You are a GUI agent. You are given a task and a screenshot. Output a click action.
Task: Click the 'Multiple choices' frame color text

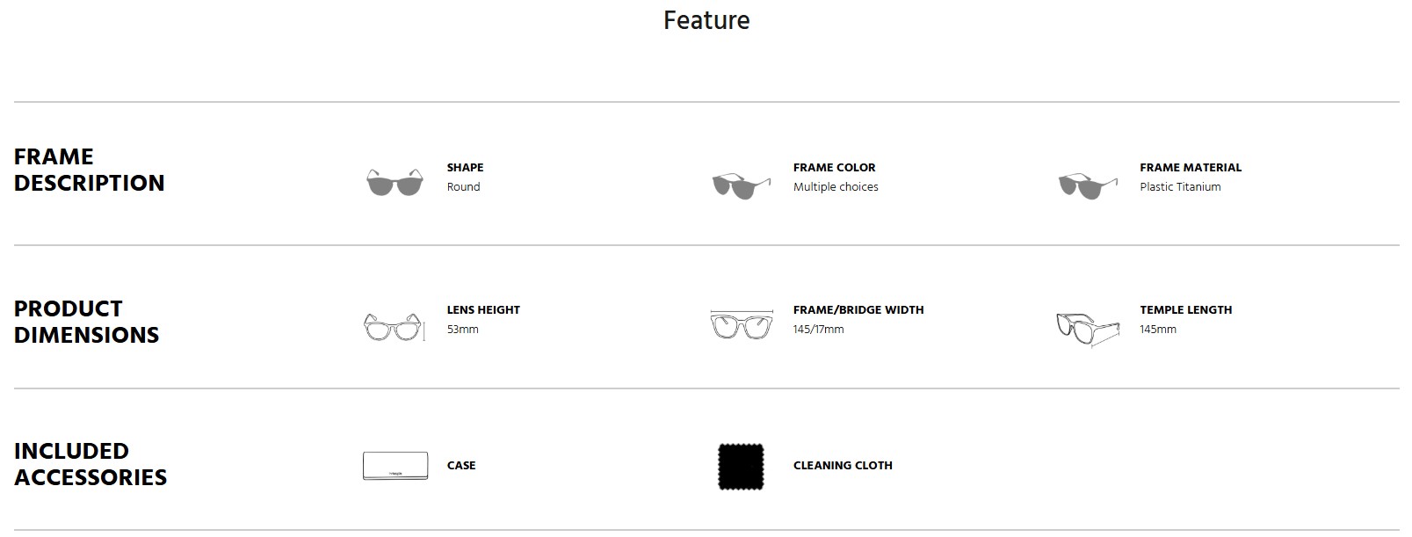[836, 186]
